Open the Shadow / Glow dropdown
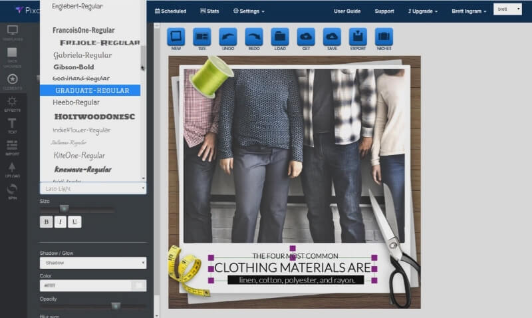This screenshot has width=532, height=318. (x=93, y=263)
